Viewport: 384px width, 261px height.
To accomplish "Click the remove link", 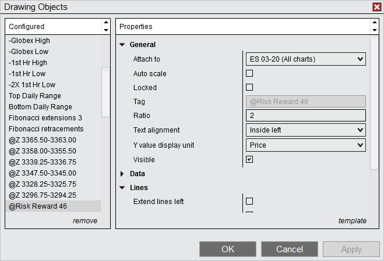I will (85, 221).
